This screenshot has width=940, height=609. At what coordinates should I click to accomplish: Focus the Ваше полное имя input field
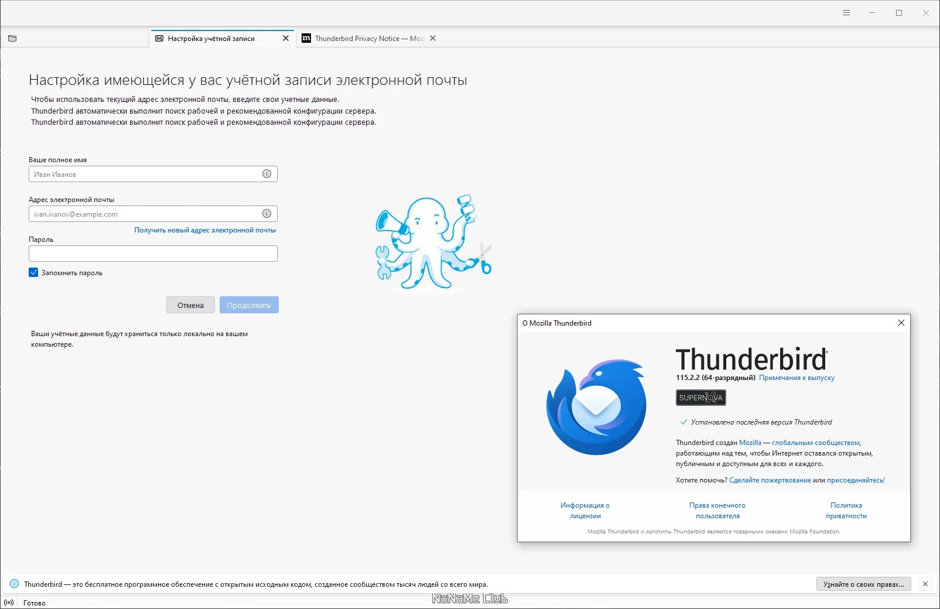(x=153, y=174)
